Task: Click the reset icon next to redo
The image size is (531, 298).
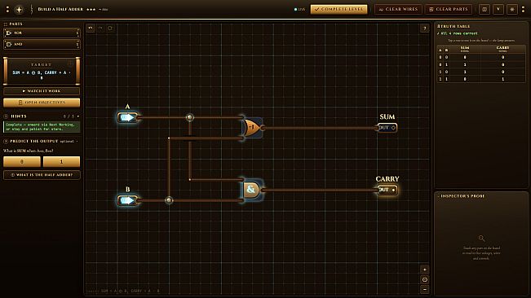Action: click(110, 28)
